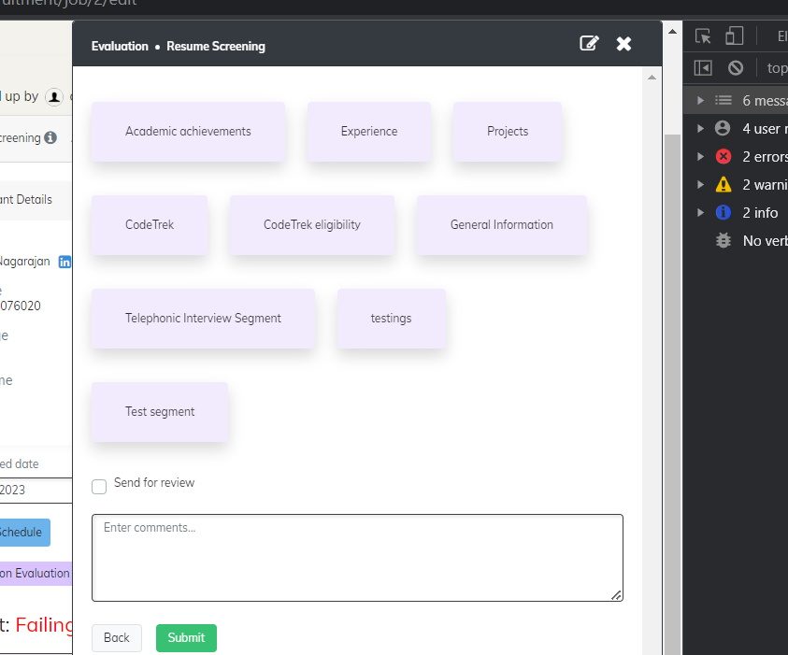Click the page scrollbar up arrow
The height and width of the screenshot is (655, 788).
click(x=672, y=32)
